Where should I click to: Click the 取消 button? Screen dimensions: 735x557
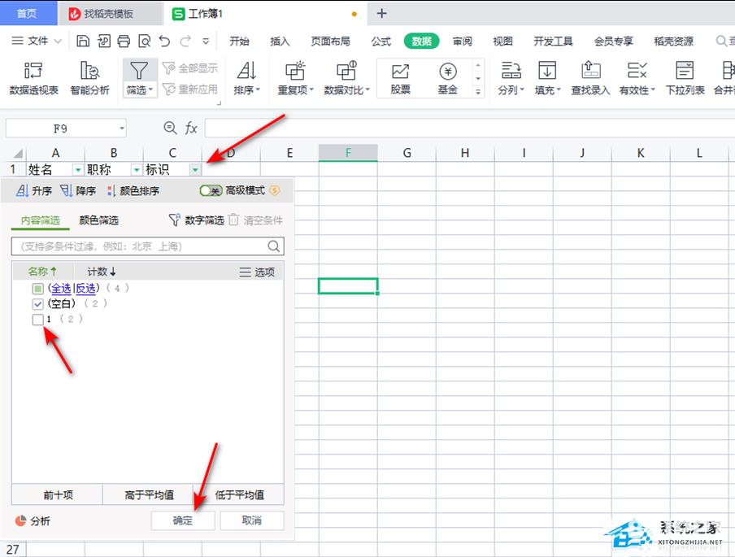click(x=252, y=520)
